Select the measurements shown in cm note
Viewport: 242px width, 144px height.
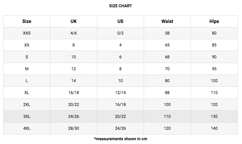click(x=120, y=139)
